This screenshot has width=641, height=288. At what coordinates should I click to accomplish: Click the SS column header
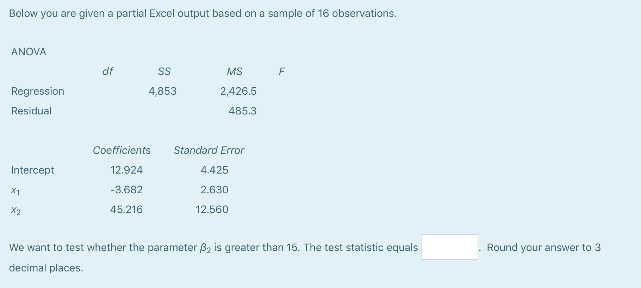click(x=164, y=71)
